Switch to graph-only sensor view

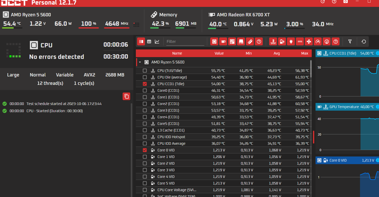click(157, 42)
